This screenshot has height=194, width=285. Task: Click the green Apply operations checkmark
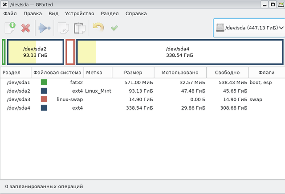114,28
